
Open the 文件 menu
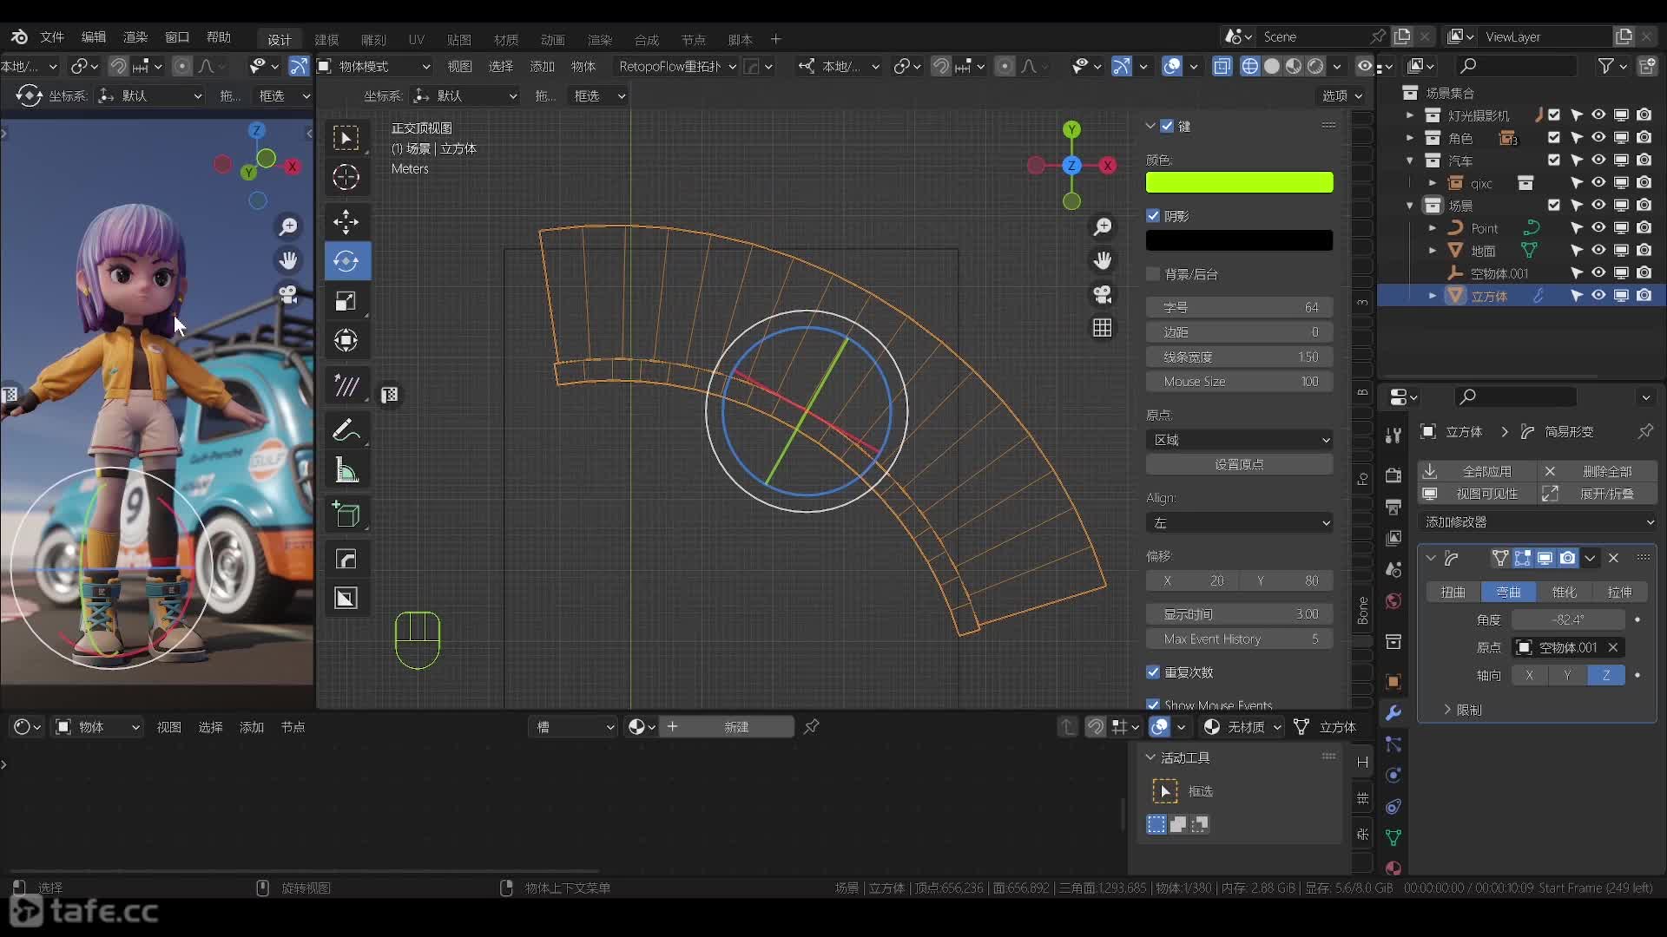(x=52, y=37)
